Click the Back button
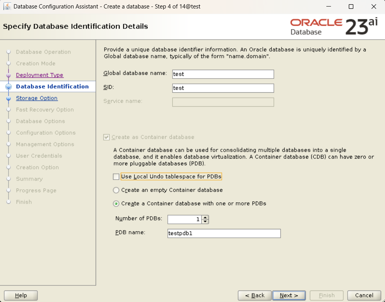The image size is (385, 302). pyautogui.click(x=255, y=295)
